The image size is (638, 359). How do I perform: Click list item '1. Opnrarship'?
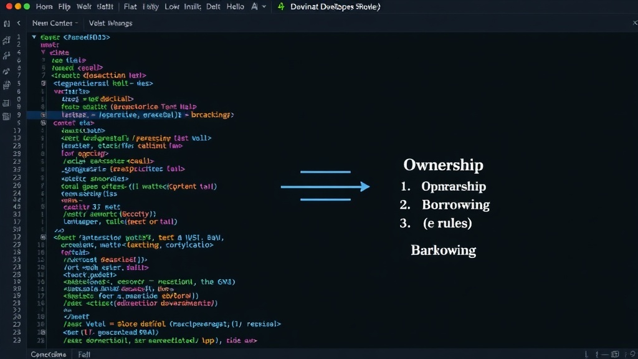click(x=444, y=186)
